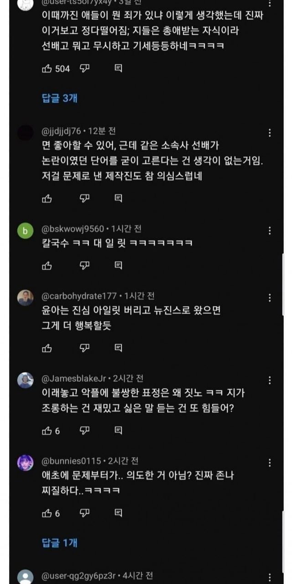292x584 pixels.
Task: Click @carbohydrate177's profile picture
Action: pos(25,298)
